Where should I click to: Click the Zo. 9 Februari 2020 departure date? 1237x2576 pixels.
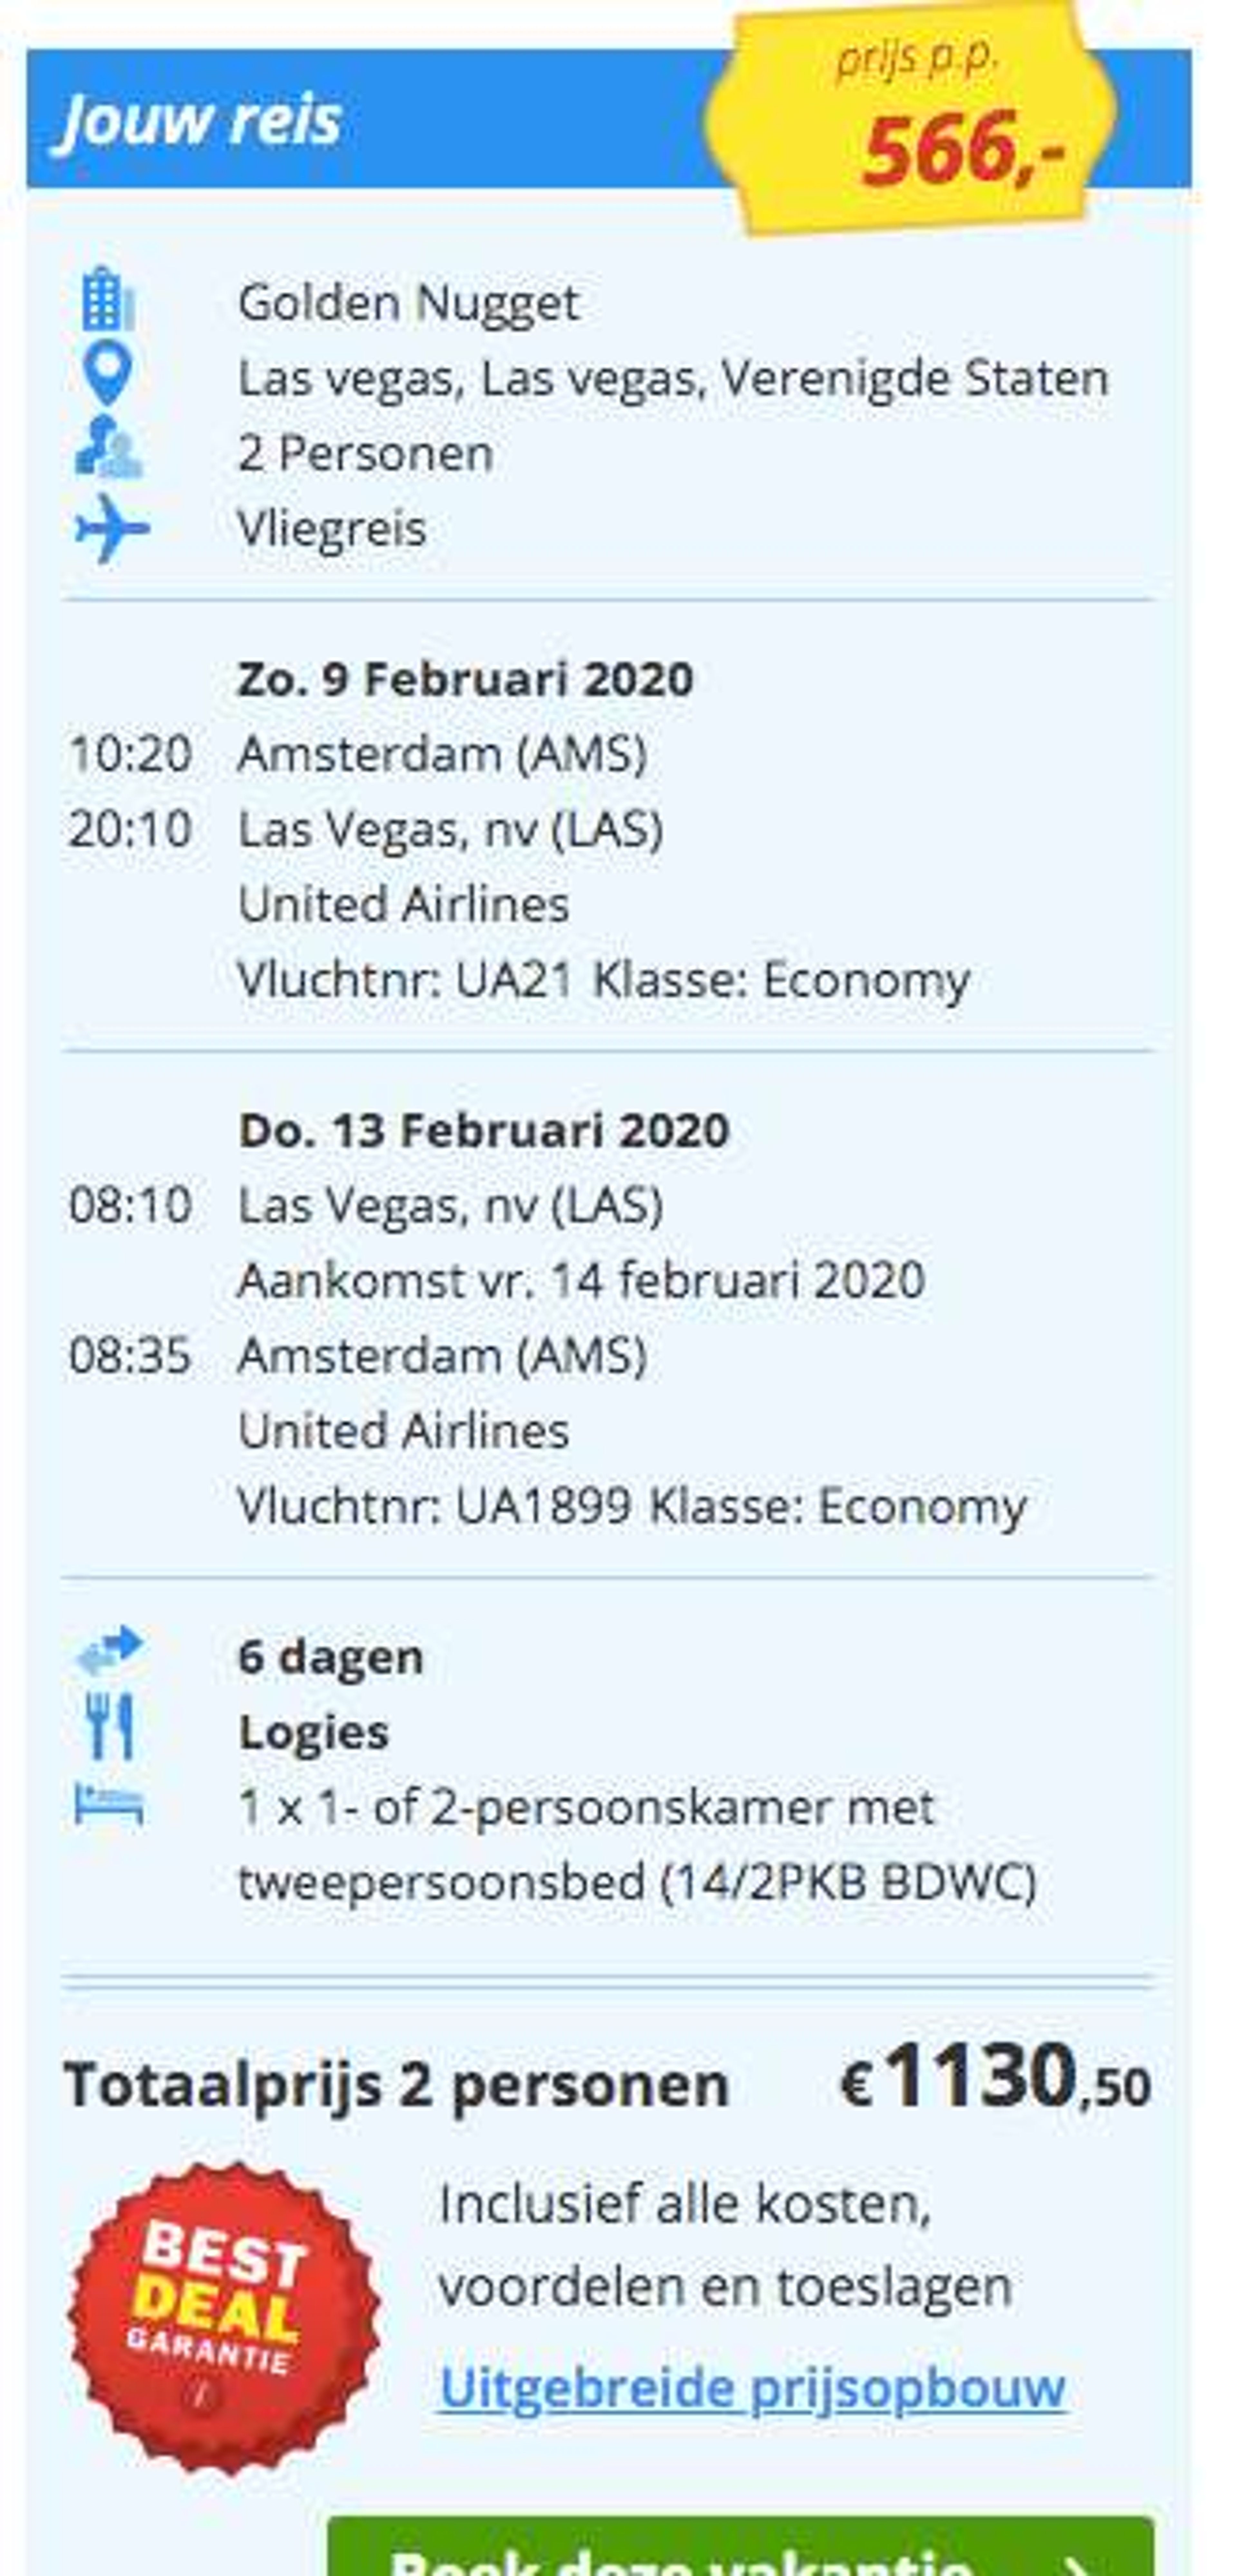coord(465,679)
